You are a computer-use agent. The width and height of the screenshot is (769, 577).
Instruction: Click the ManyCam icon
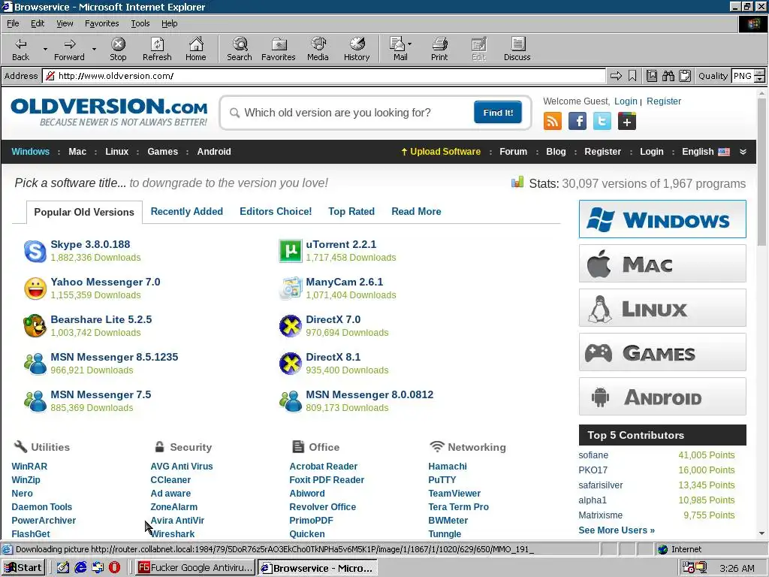[x=291, y=288]
